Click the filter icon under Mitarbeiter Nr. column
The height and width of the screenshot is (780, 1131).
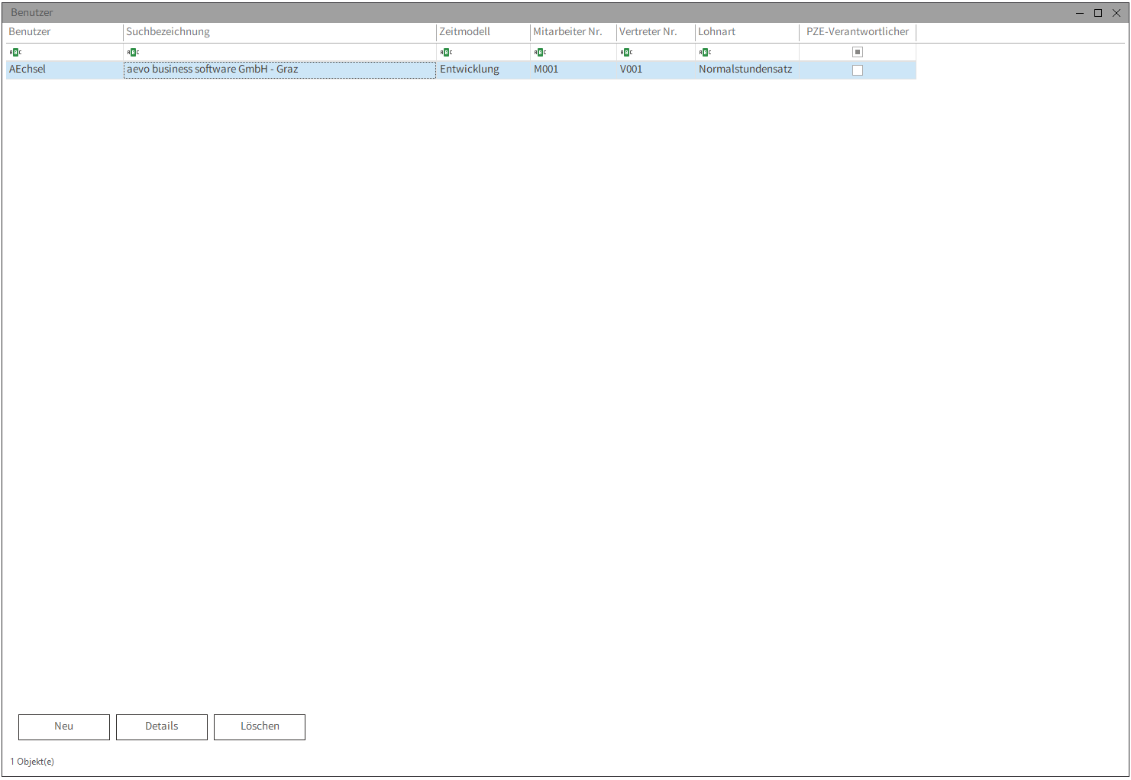pos(540,53)
